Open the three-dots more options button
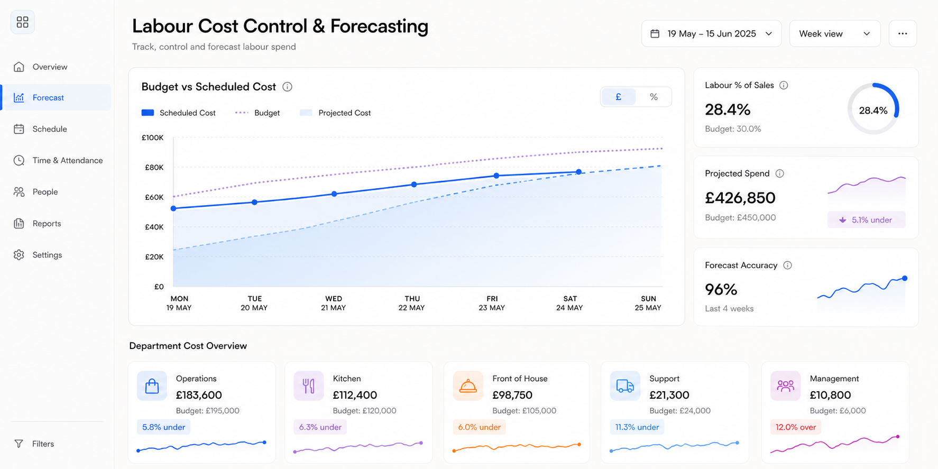Screen dimensions: 938x469 pyautogui.click(x=903, y=34)
